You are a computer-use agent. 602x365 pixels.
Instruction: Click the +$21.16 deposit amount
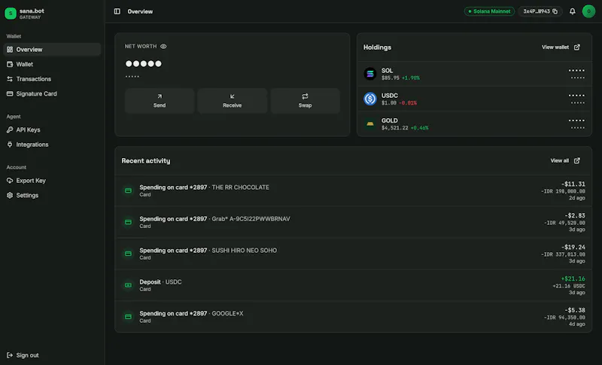pyautogui.click(x=573, y=278)
